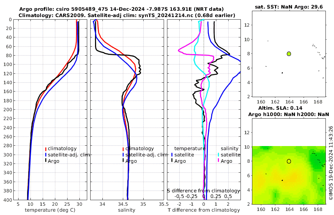The height and width of the screenshot is (215, 334).
Task: Click the 'salinity' x-axis label
Action: (x=127, y=210)
